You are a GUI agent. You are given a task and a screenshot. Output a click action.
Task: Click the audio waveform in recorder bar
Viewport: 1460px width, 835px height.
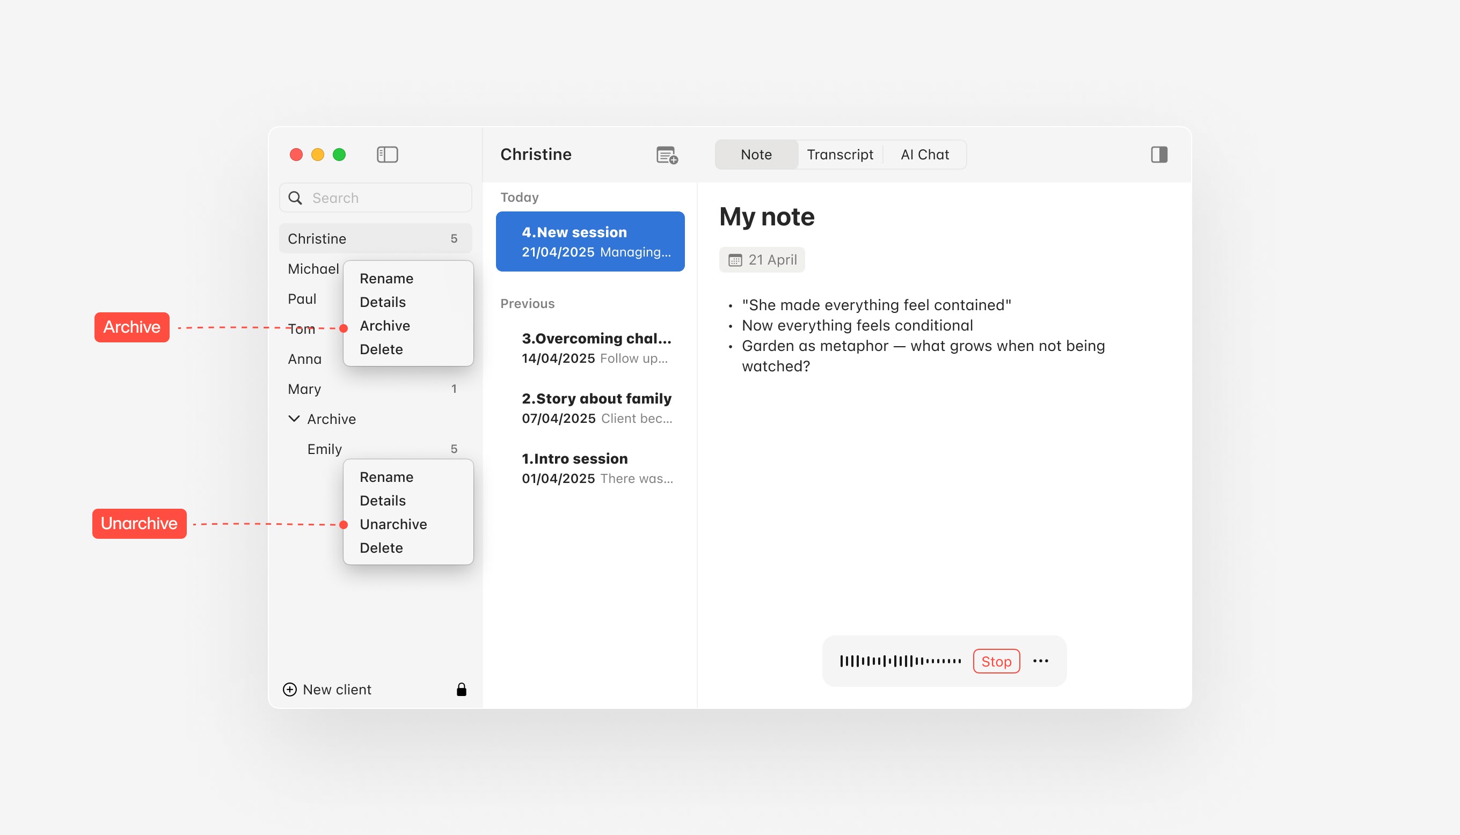pyautogui.click(x=900, y=661)
